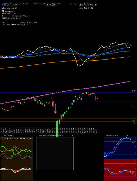Click the blue 20 Day legend swatch

pos(3,4)
